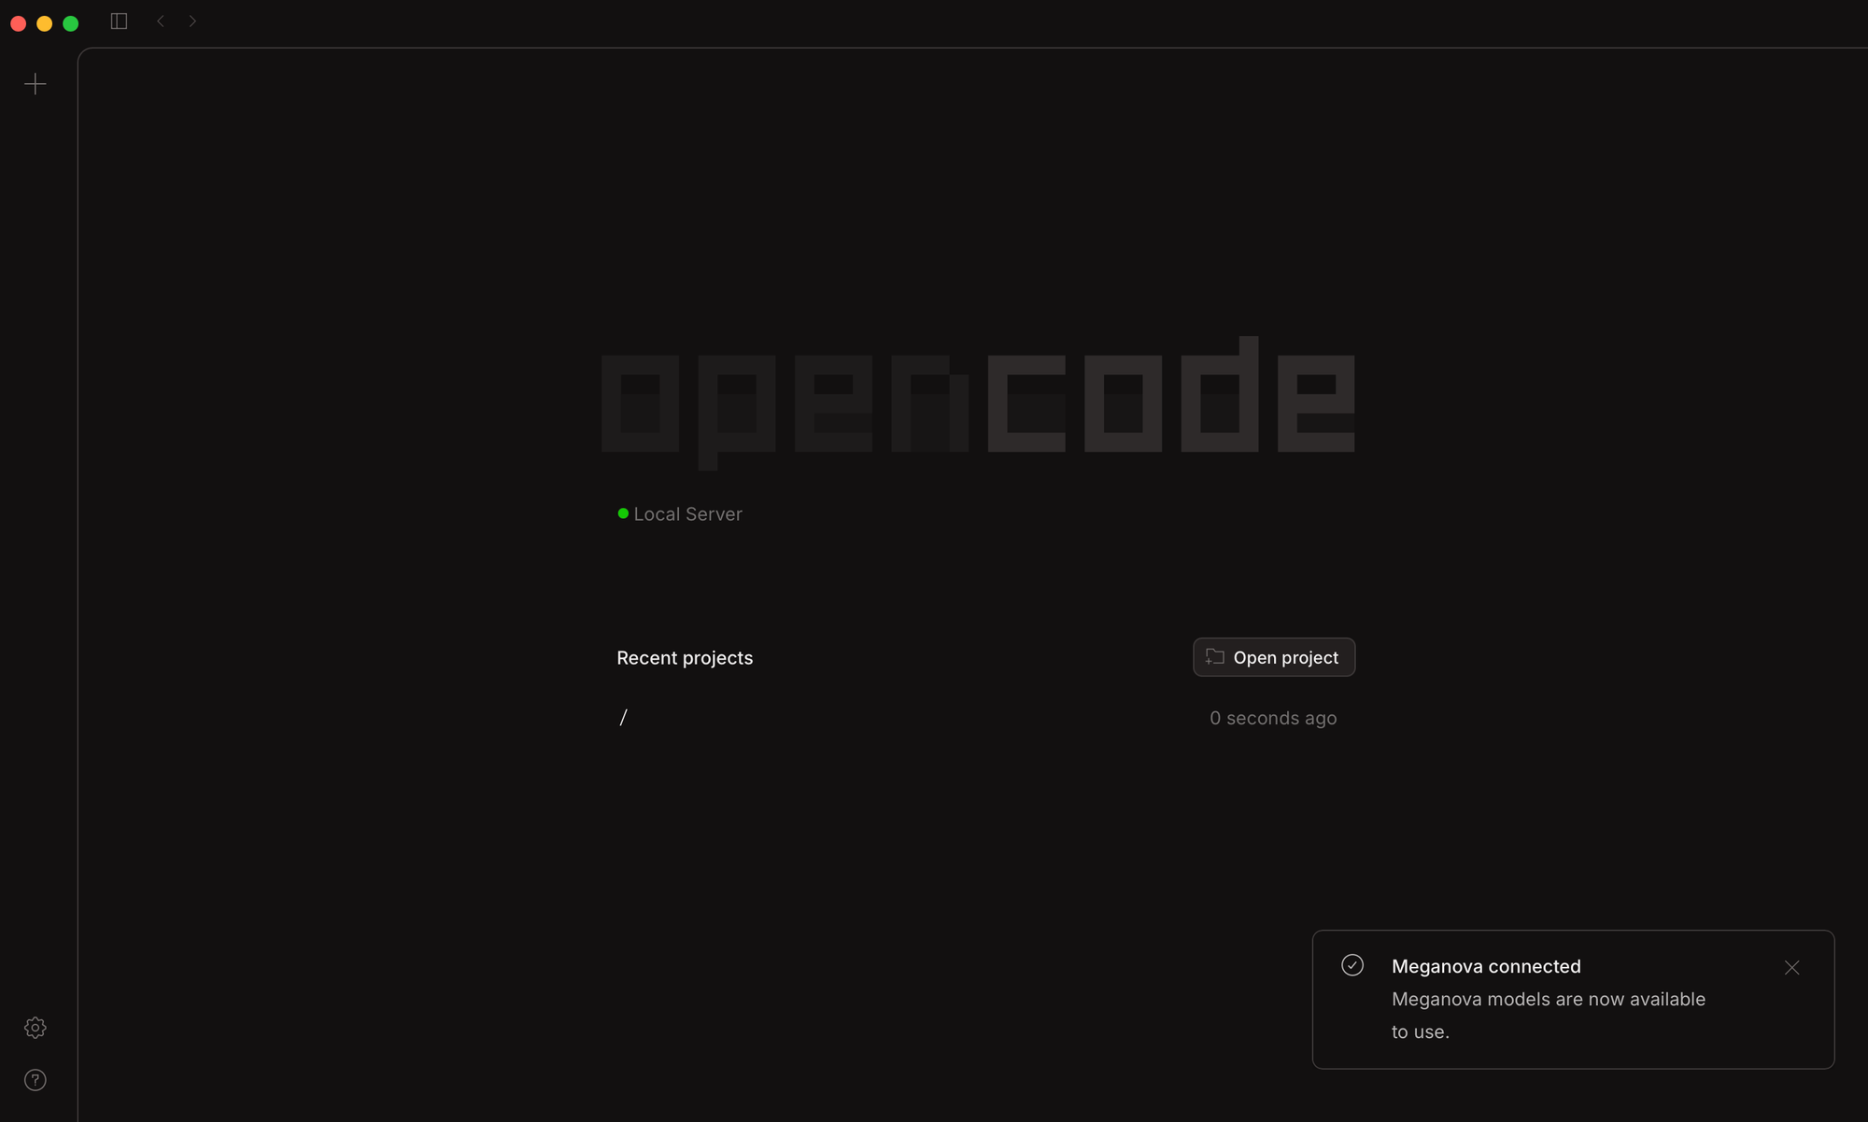Image resolution: width=1868 pixels, height=1122 pixels.
Task: Click the Recent projects heading
Action: point(685,658)
